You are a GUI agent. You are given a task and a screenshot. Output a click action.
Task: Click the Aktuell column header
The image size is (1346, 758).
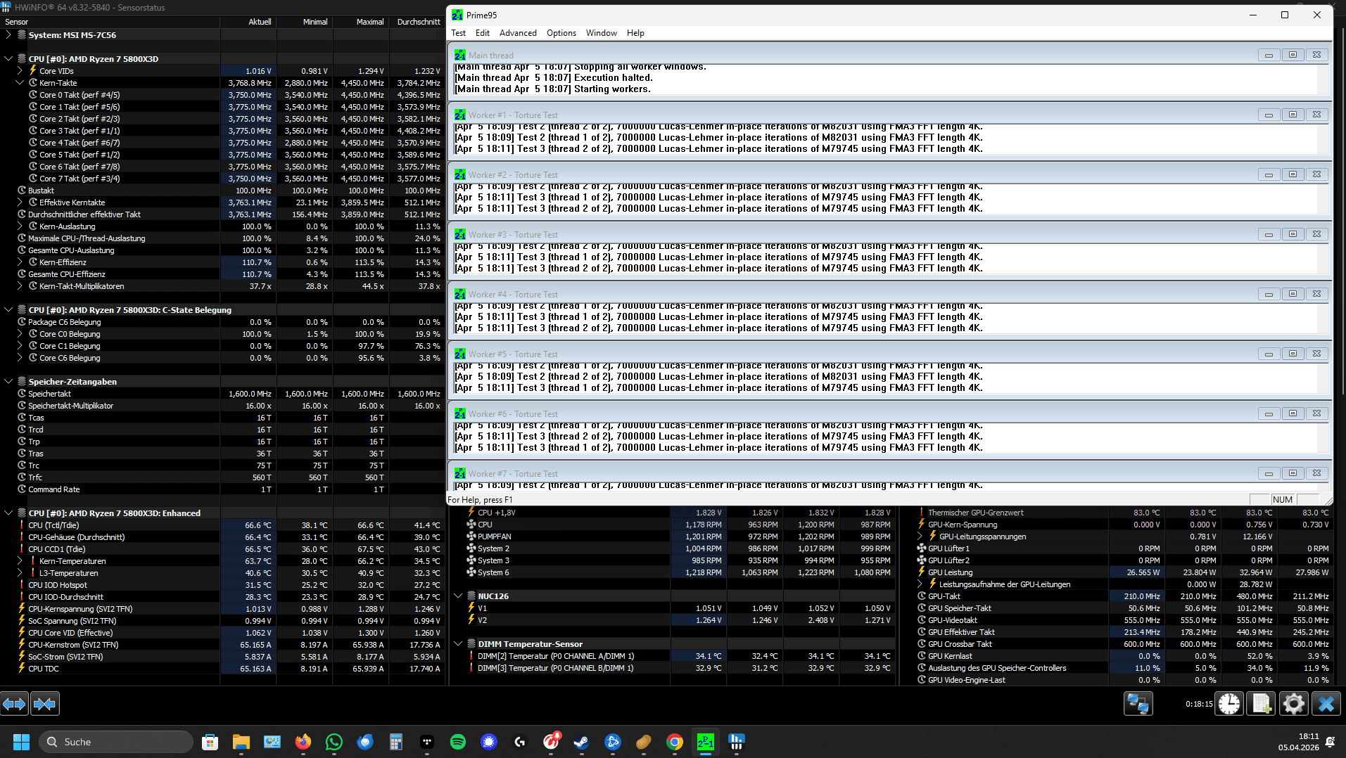click(x=248, y=22)
